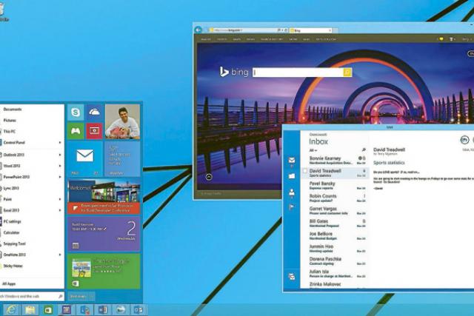The width and height of the screenshot is (474, 316).
Task: Click the Outlook icon on the taskbar
Action: 138,309
